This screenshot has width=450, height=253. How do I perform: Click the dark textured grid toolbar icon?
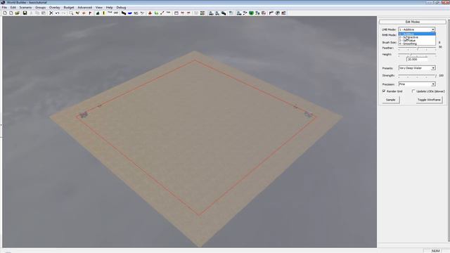click(x=202, y=13)
